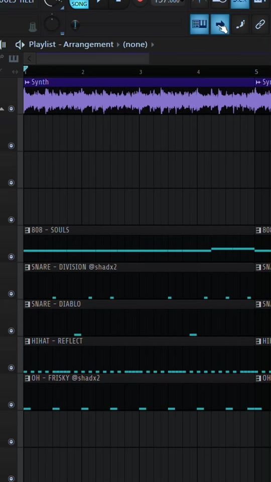Screen dimensions: 271x482
Task: Click bar 3 on the timeline ruler
Action: (x=141, y=72)
